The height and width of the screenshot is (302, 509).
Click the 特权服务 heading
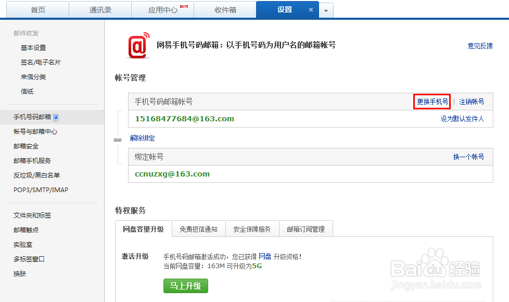[130, 210]
